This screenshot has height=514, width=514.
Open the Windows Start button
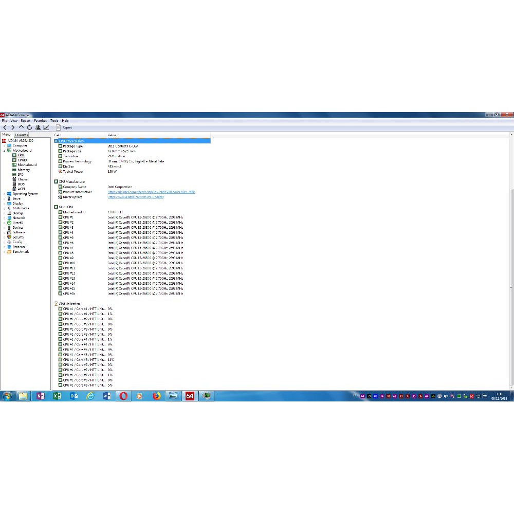click(7, 396)
